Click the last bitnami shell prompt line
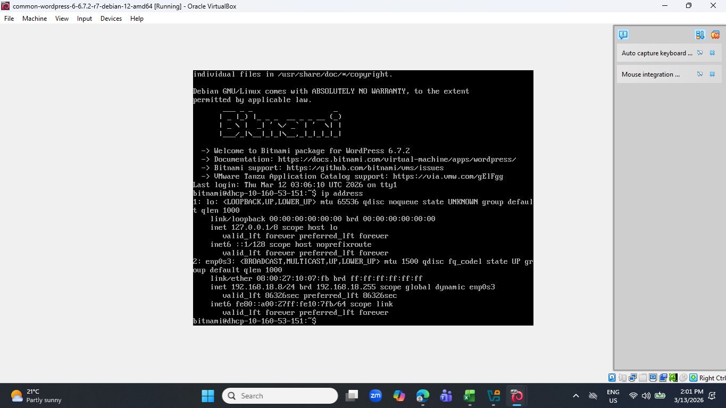Image resolution: width=726 pixels, height=408 pixels. click(255, 321)
